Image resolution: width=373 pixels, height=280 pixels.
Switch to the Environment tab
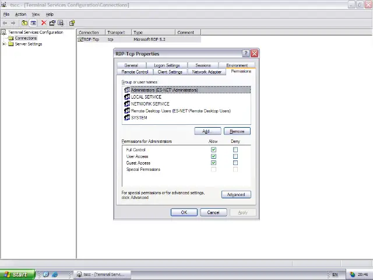[237, 65]
